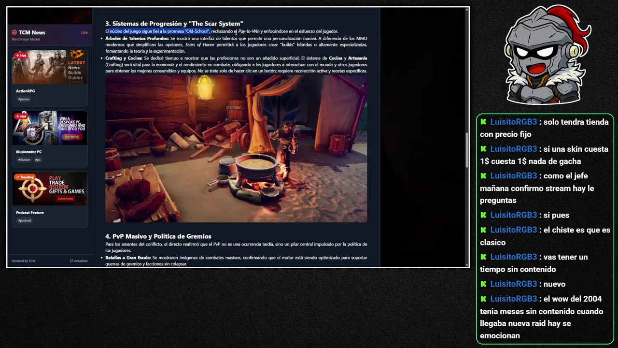
Task: Open the ActionRPG card thumbnail
Action: click(x=50, y=67)
